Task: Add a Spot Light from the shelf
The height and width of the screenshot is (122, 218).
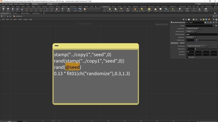Action: pos(115,9)
